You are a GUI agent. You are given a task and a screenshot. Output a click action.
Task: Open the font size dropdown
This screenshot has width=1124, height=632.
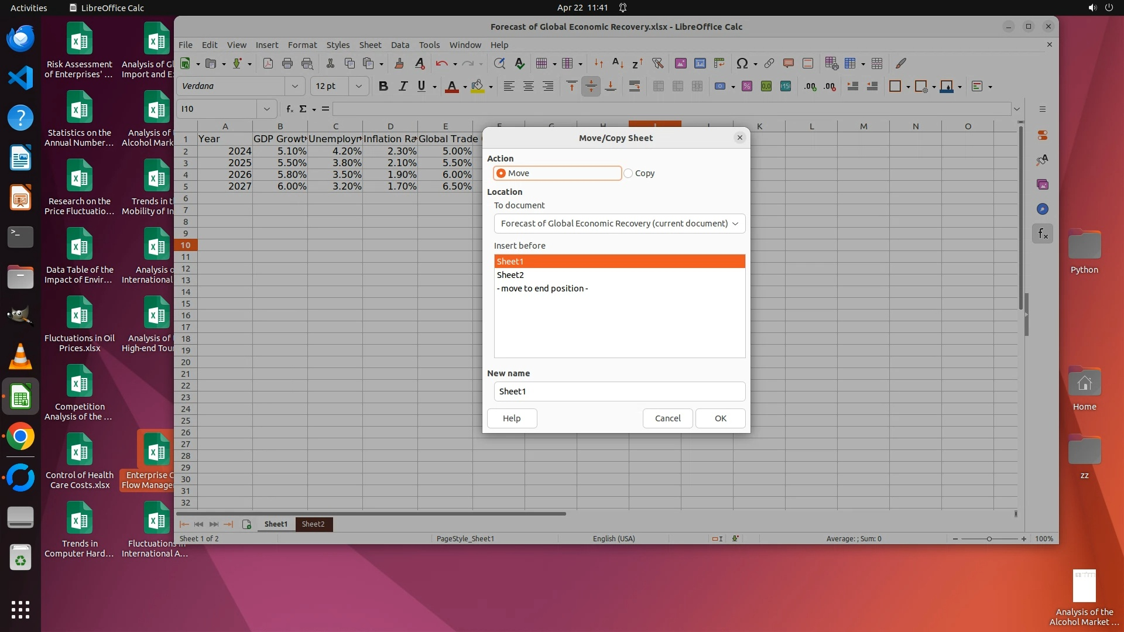pyautogui.click(x=358, y=86)
